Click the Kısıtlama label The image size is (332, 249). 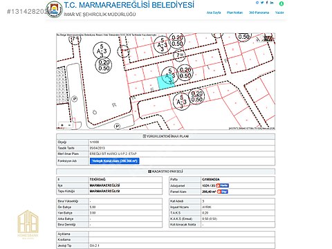click(x=64, y=240)
